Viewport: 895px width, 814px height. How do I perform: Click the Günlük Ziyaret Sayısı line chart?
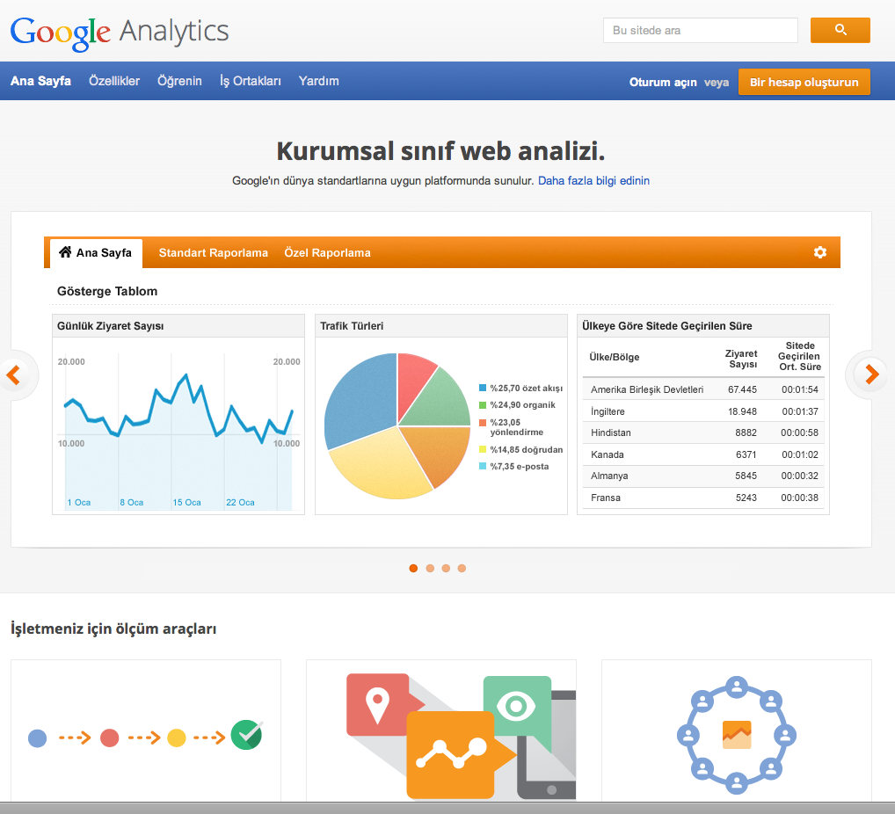tap(178, 431)
